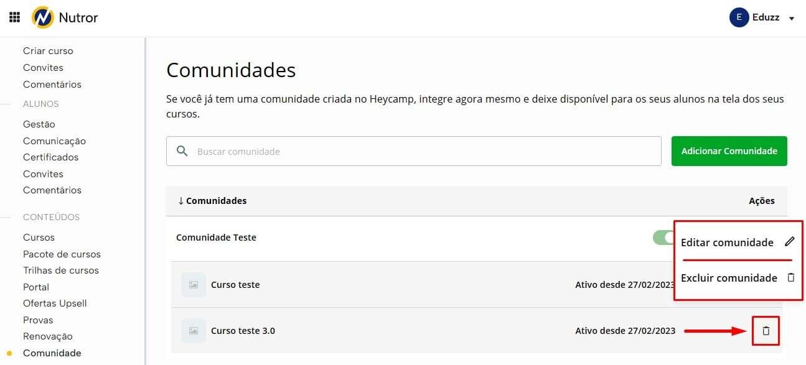Open Criar curso in sidebar
The image size is (806, 365).
point(48,51)
